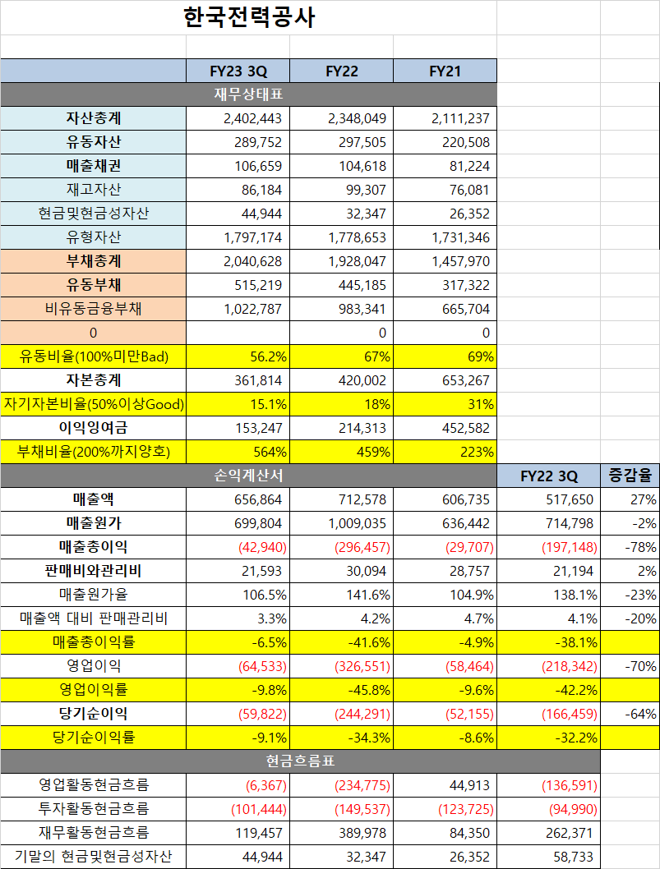Select the yellow 부채비율(200%까지양호) cell
This screenshot has width=660, height=869.
[93, 452]
